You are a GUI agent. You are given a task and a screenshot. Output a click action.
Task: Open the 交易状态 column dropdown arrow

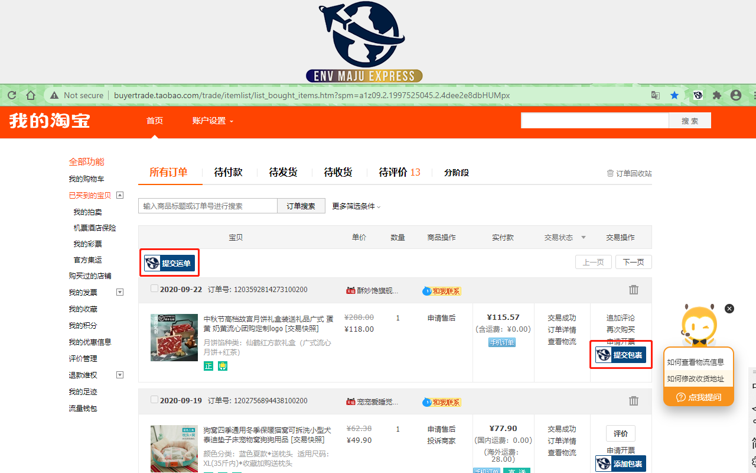pos(584,238)
